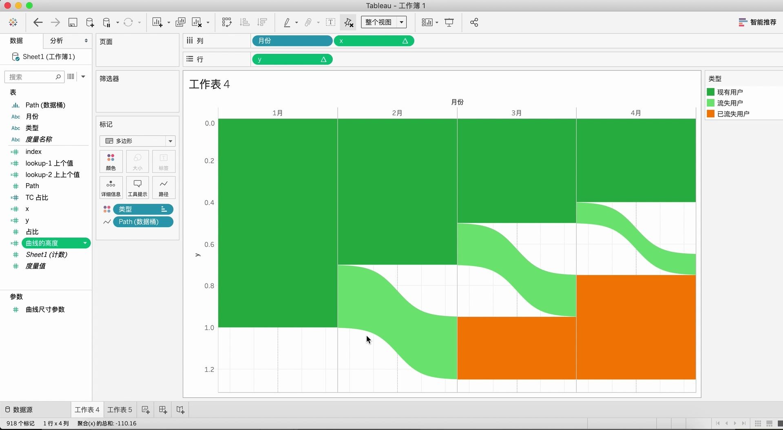Open the 智能推荐 panel
The width and height of the screenshot is (783, 430).
[x=757, y=22]
